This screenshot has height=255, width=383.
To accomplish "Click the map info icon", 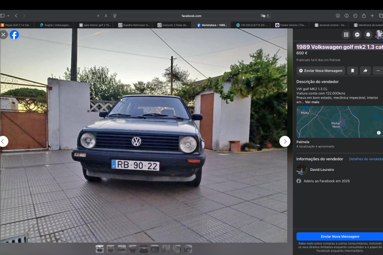I will pos(379,133).
